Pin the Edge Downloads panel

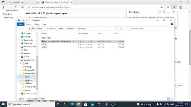coord(173,12)
